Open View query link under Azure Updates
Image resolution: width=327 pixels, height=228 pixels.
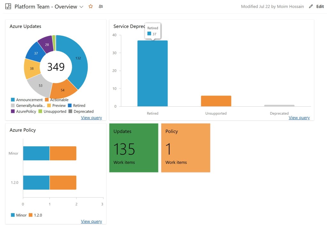91,118
